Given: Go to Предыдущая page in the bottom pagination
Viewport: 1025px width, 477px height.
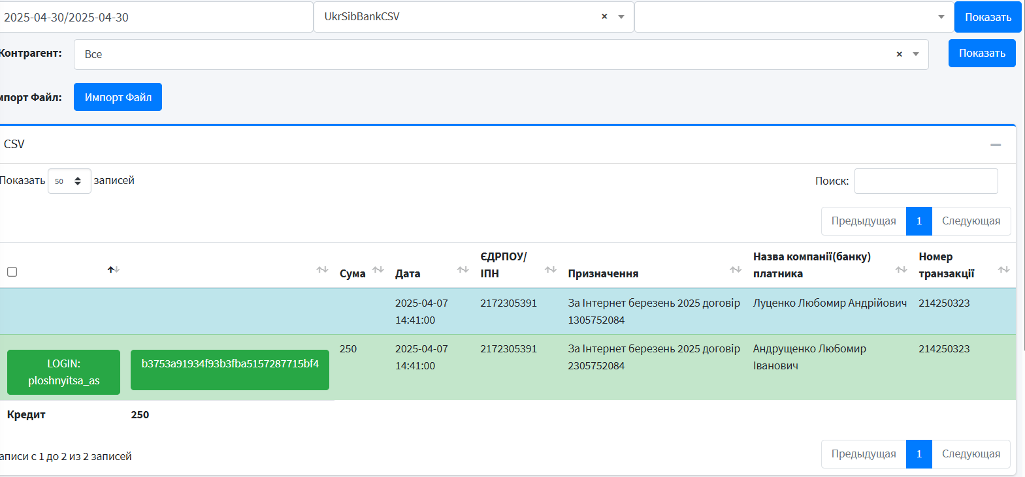Looking at the screenshot, I should (864, 454).
